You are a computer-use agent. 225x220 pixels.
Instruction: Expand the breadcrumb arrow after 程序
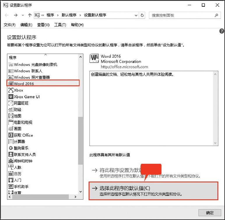coord(58,15)
